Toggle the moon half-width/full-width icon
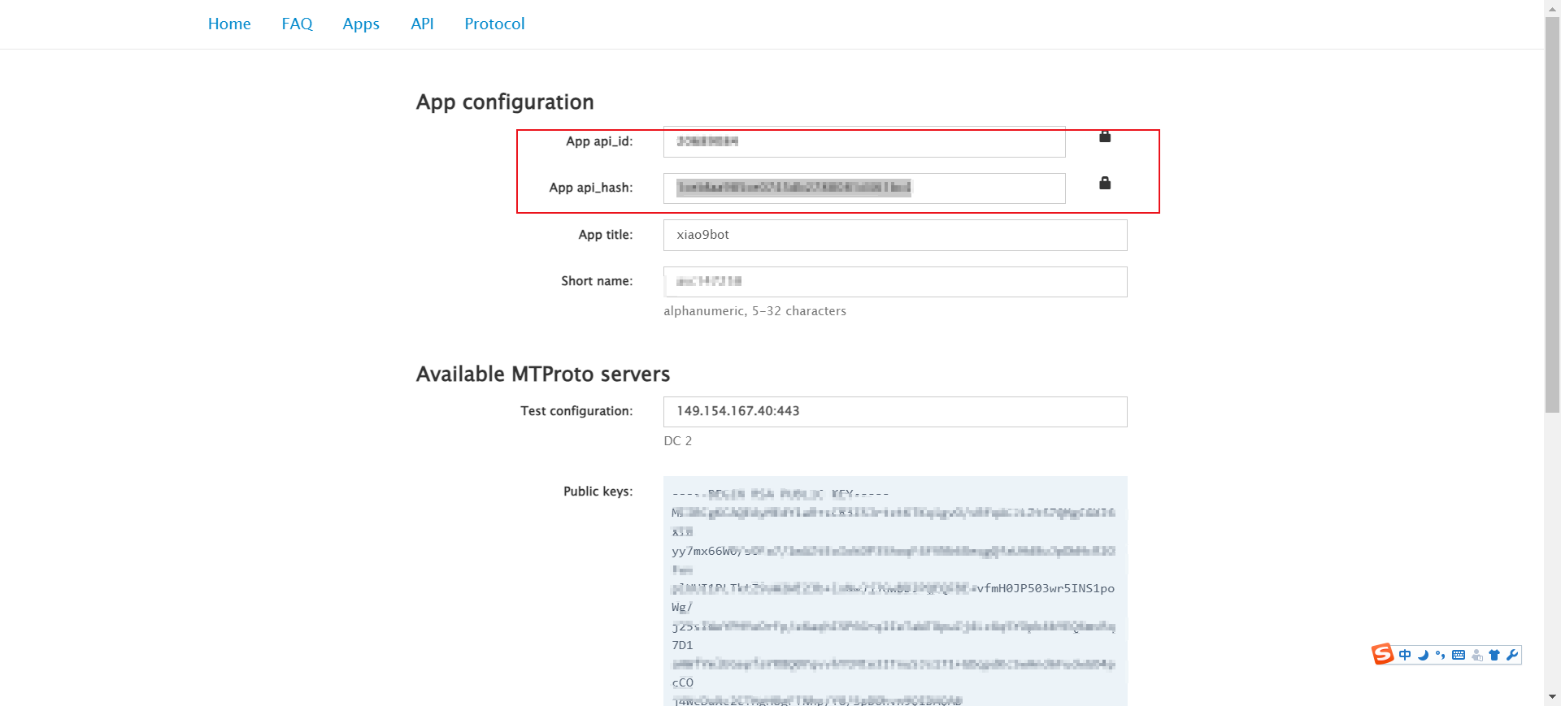1561x706 pixels. tap(1423, 655)
